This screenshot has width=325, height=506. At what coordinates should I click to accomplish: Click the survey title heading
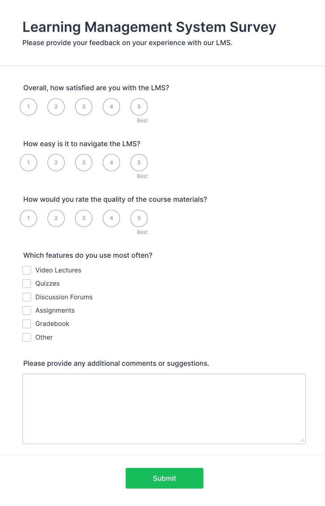coord(149,27)
